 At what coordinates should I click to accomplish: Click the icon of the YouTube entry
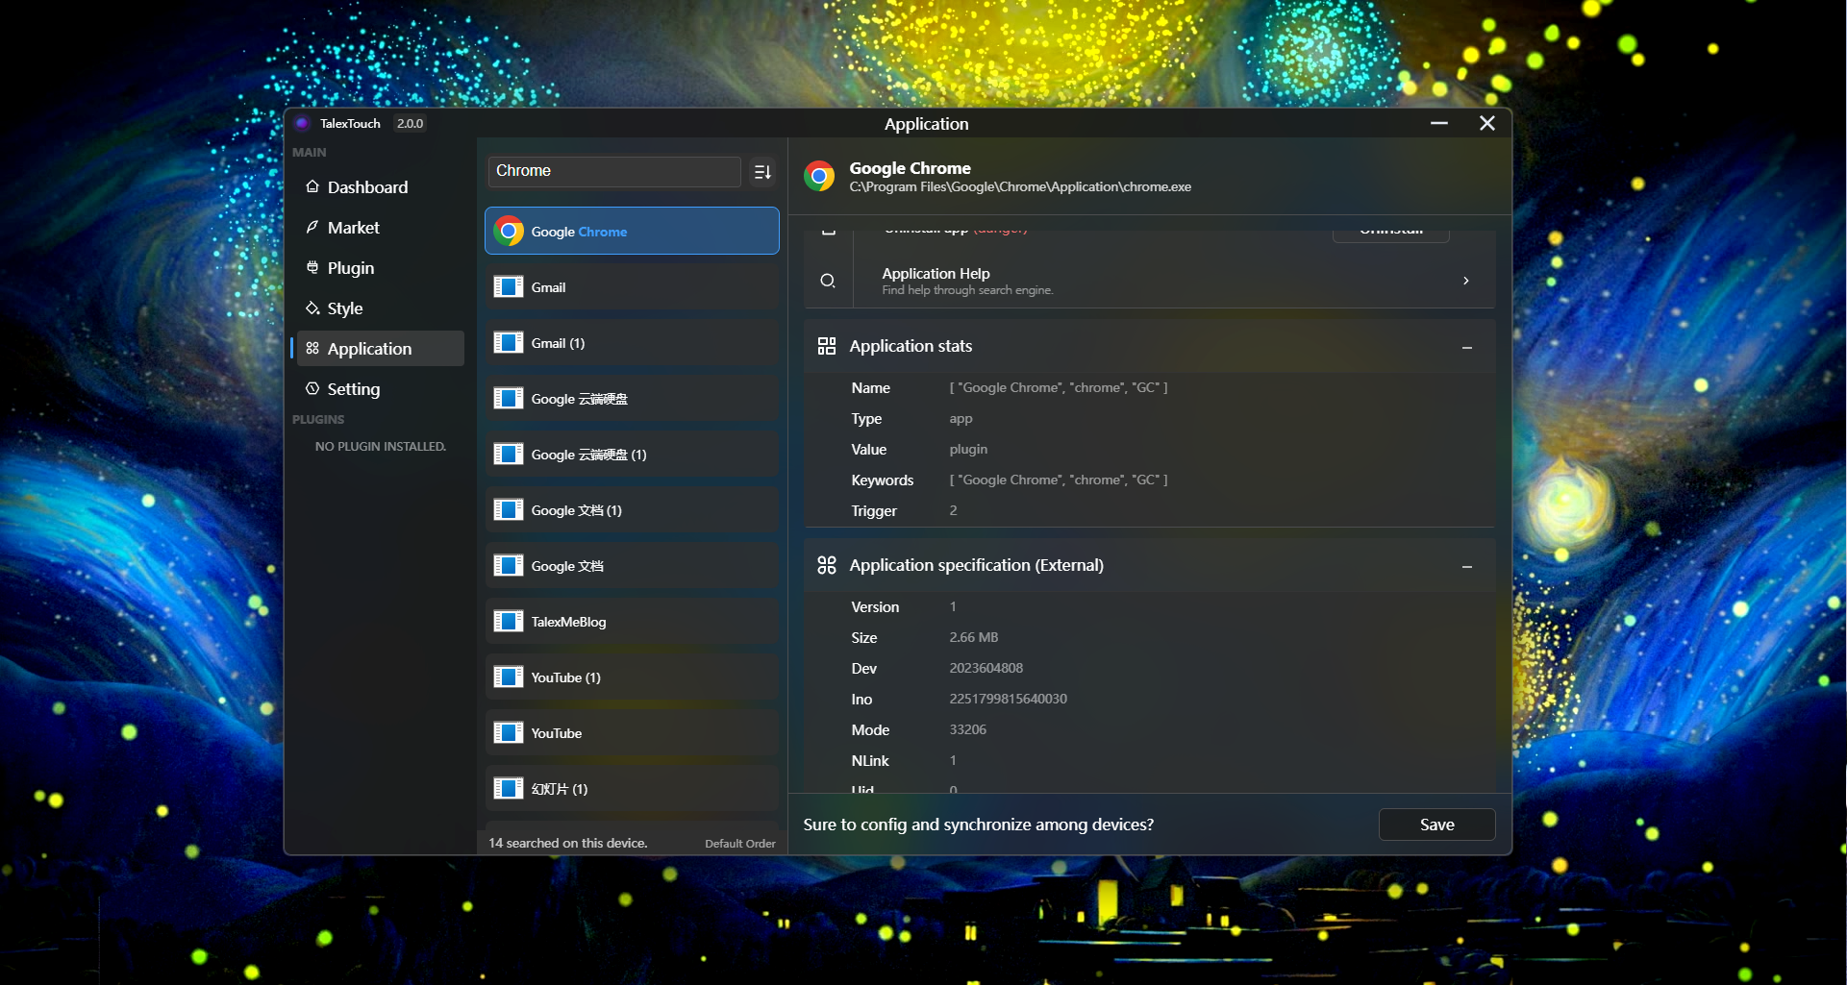pyautogui.click(x=509, y=732)
